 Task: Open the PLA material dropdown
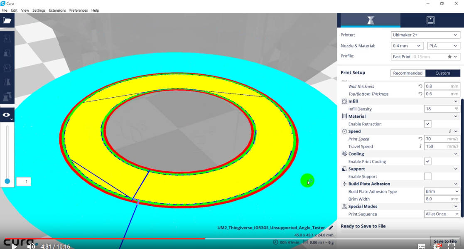(444, 46)
